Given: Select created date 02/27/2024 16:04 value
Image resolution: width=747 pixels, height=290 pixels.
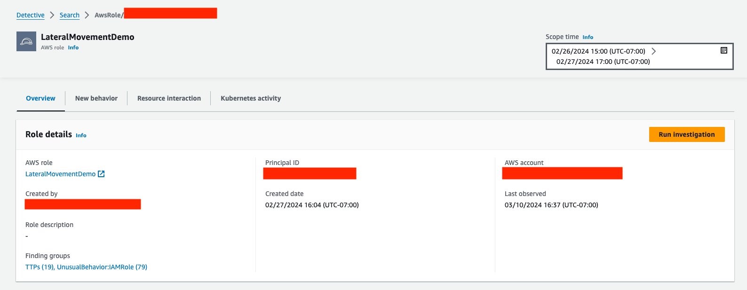Looking at the screenshot, I should 312,205.
